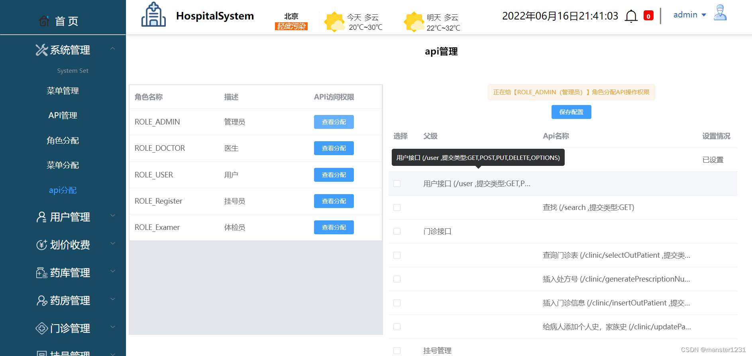This screenshot has width=752, height=356.
Task: Click the home icon beside 首页
Action: pos(44,21)
